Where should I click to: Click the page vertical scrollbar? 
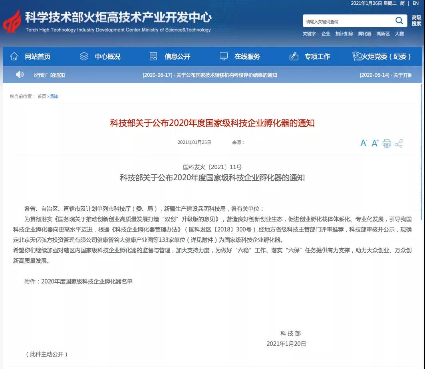(x=421, y=152)
